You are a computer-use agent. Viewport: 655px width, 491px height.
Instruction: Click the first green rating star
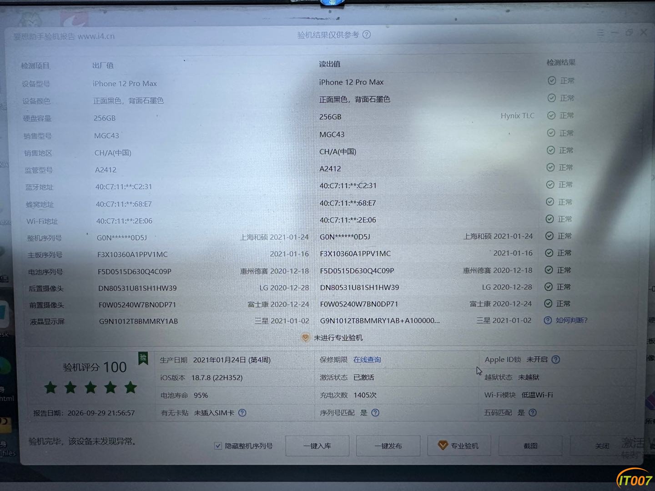50,388
